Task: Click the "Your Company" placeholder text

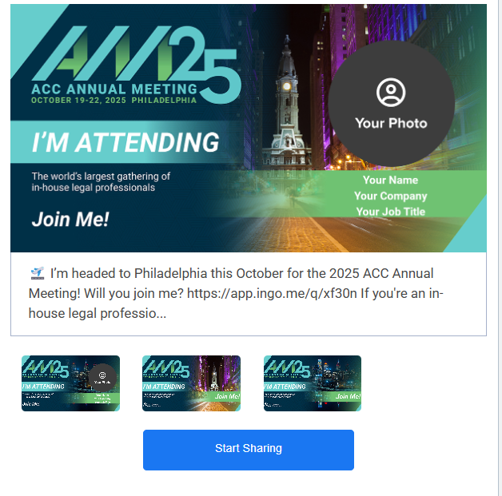Action: [x=390, y=196]
